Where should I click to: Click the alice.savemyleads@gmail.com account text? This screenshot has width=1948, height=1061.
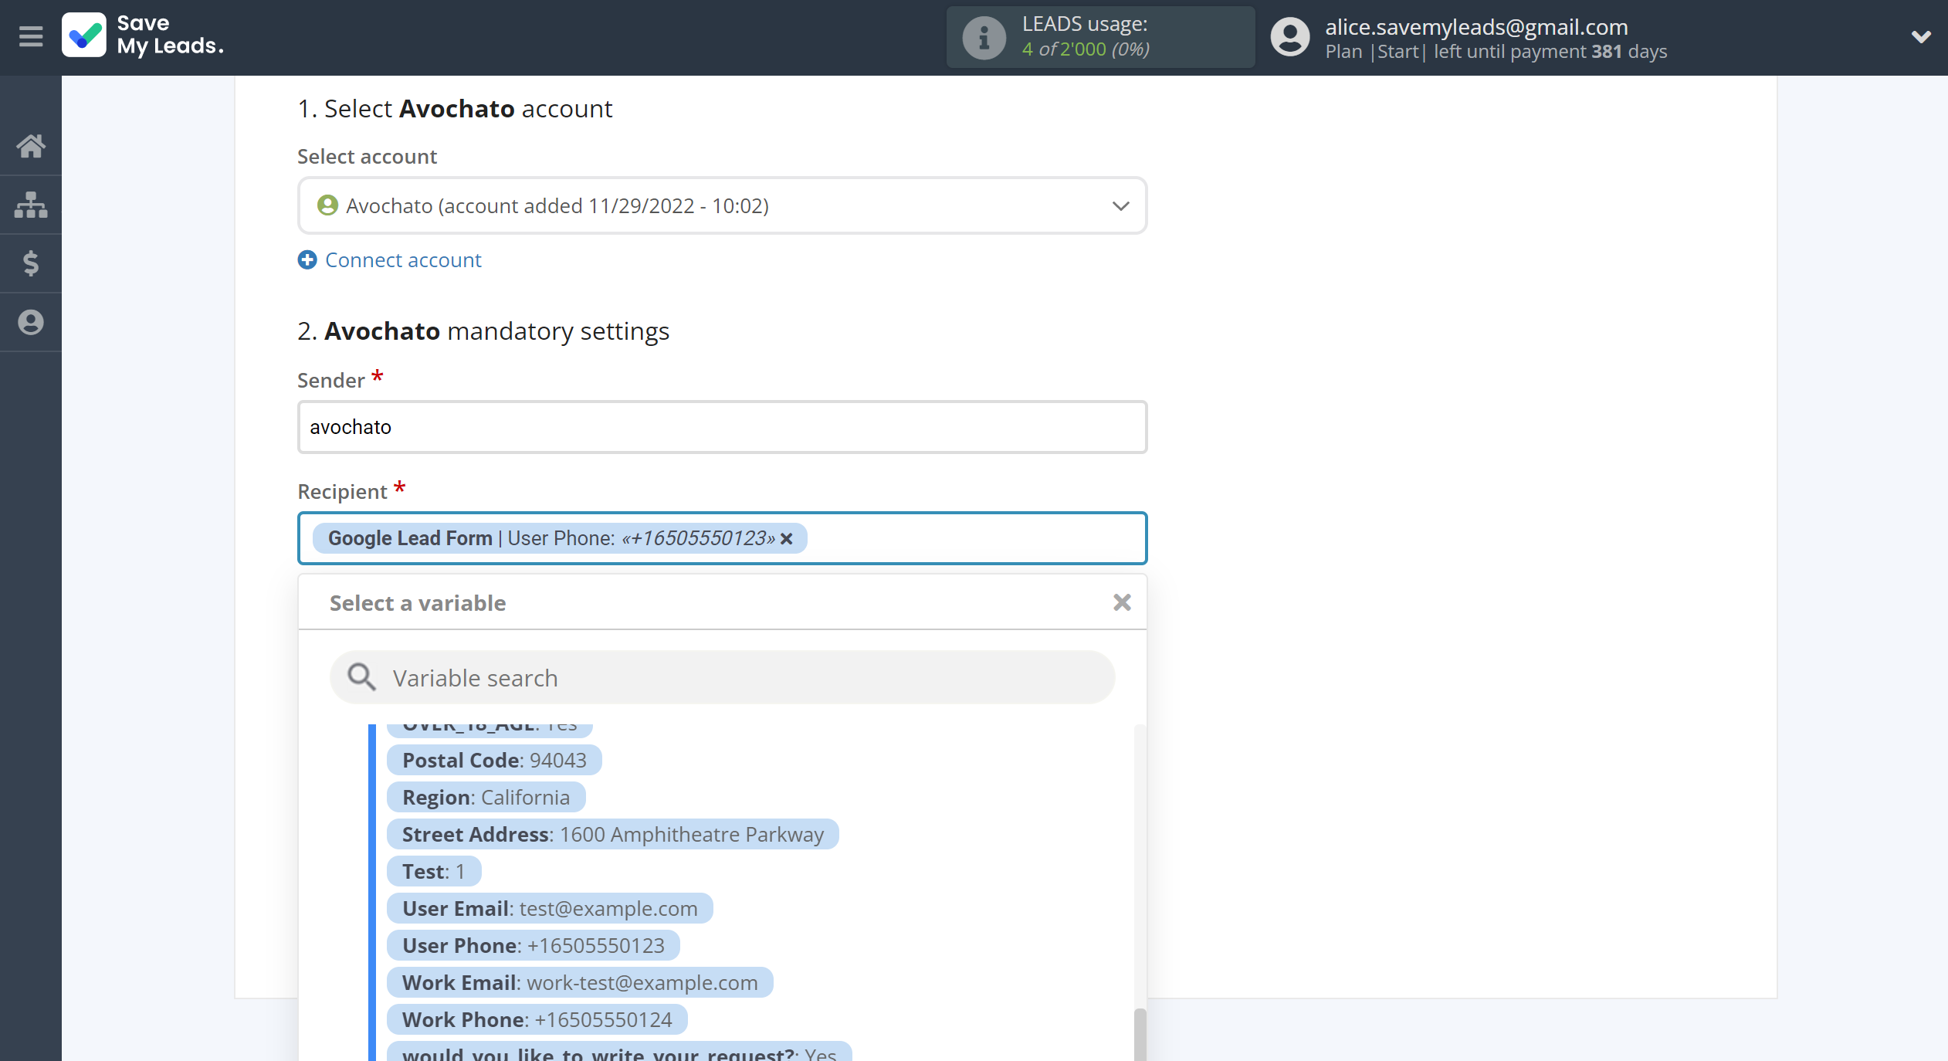pyautogui.click(x=1476, y=27)
